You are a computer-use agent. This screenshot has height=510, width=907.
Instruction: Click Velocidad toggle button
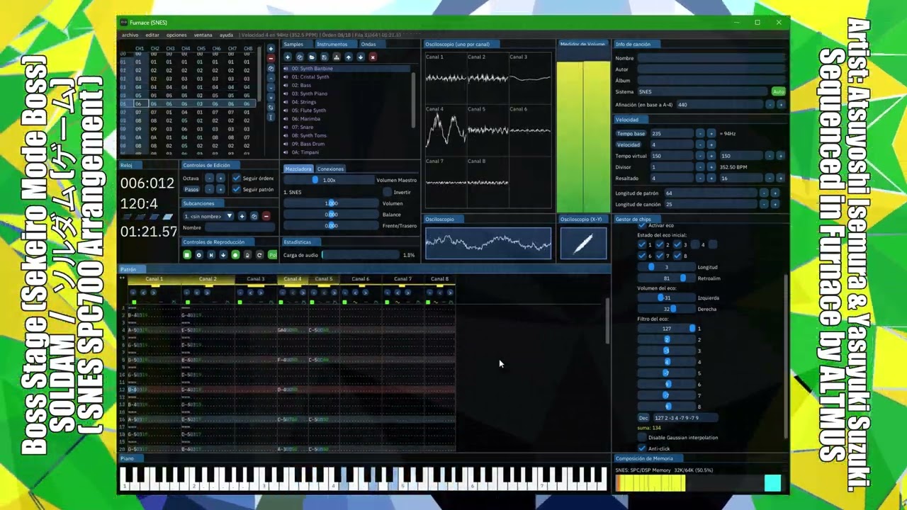[x=628, y=144]
